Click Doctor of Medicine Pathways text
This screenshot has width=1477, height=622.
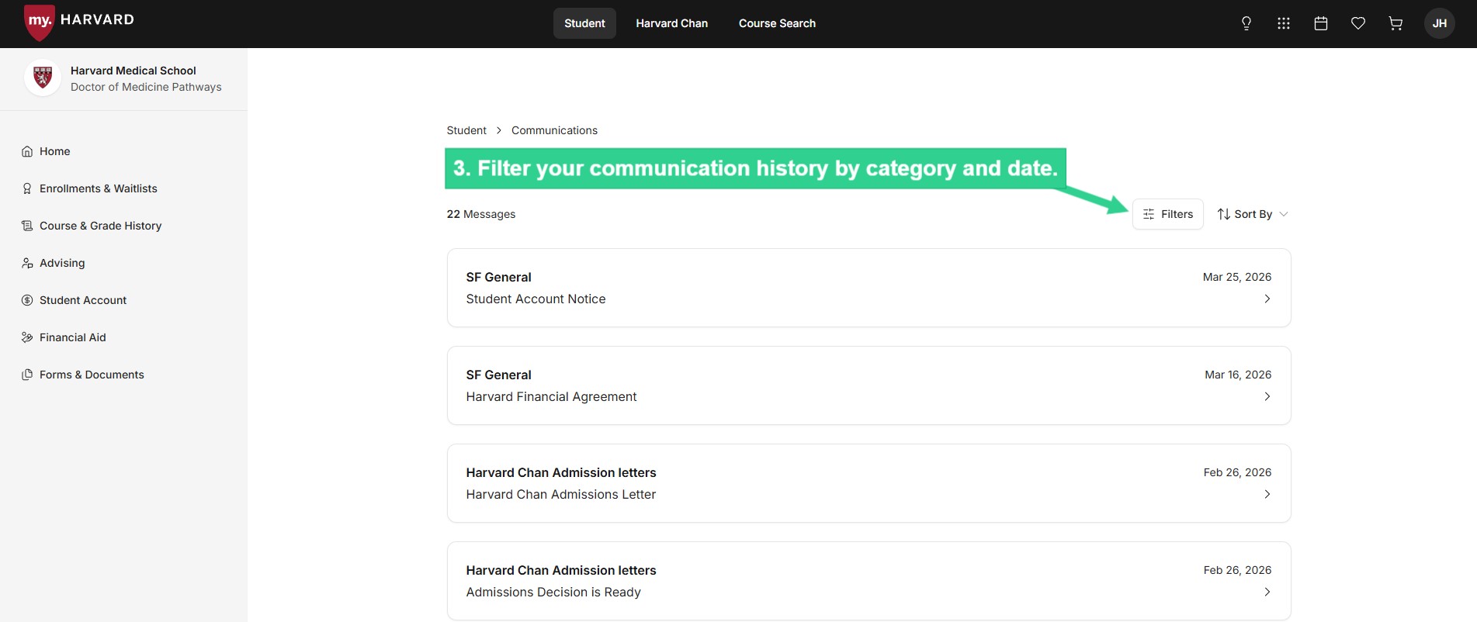pos(146,87)
